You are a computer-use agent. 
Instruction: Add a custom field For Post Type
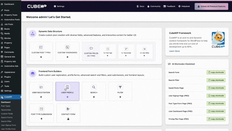(108, 56)
